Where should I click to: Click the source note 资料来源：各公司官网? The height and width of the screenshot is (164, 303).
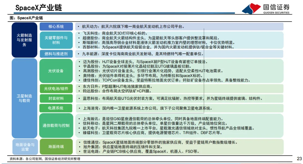coord(45,159)
